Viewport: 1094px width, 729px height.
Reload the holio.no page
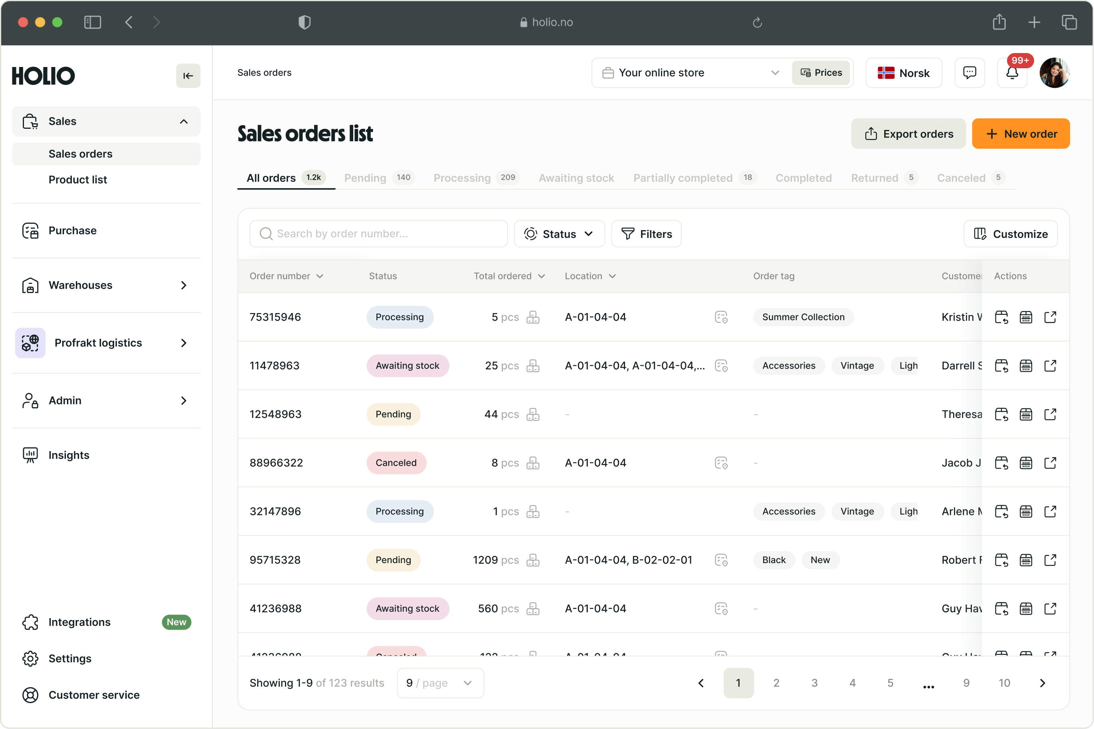coord(757,22)
